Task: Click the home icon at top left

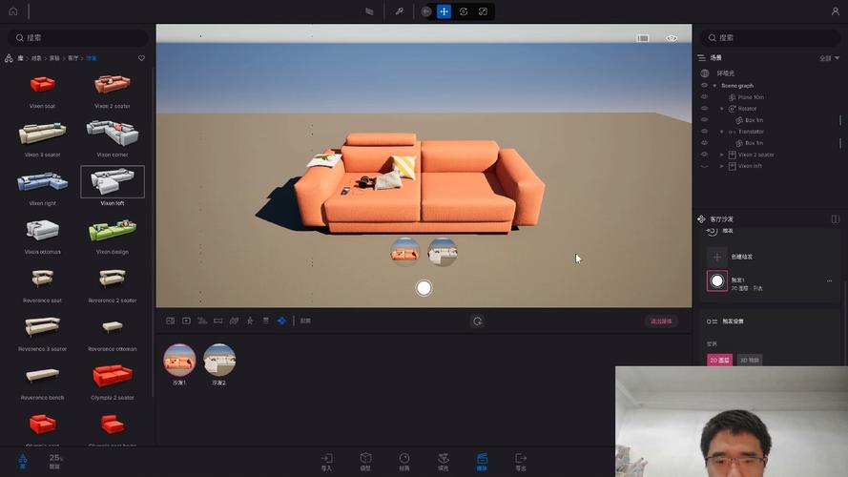Action: (12, 11)
